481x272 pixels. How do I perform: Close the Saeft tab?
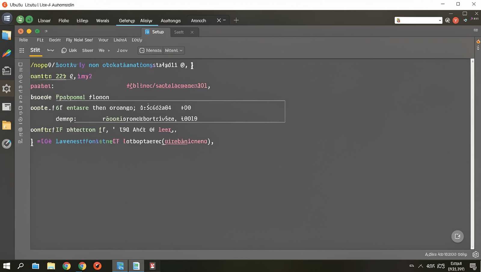pyautogui.click(x=192, y=32)
